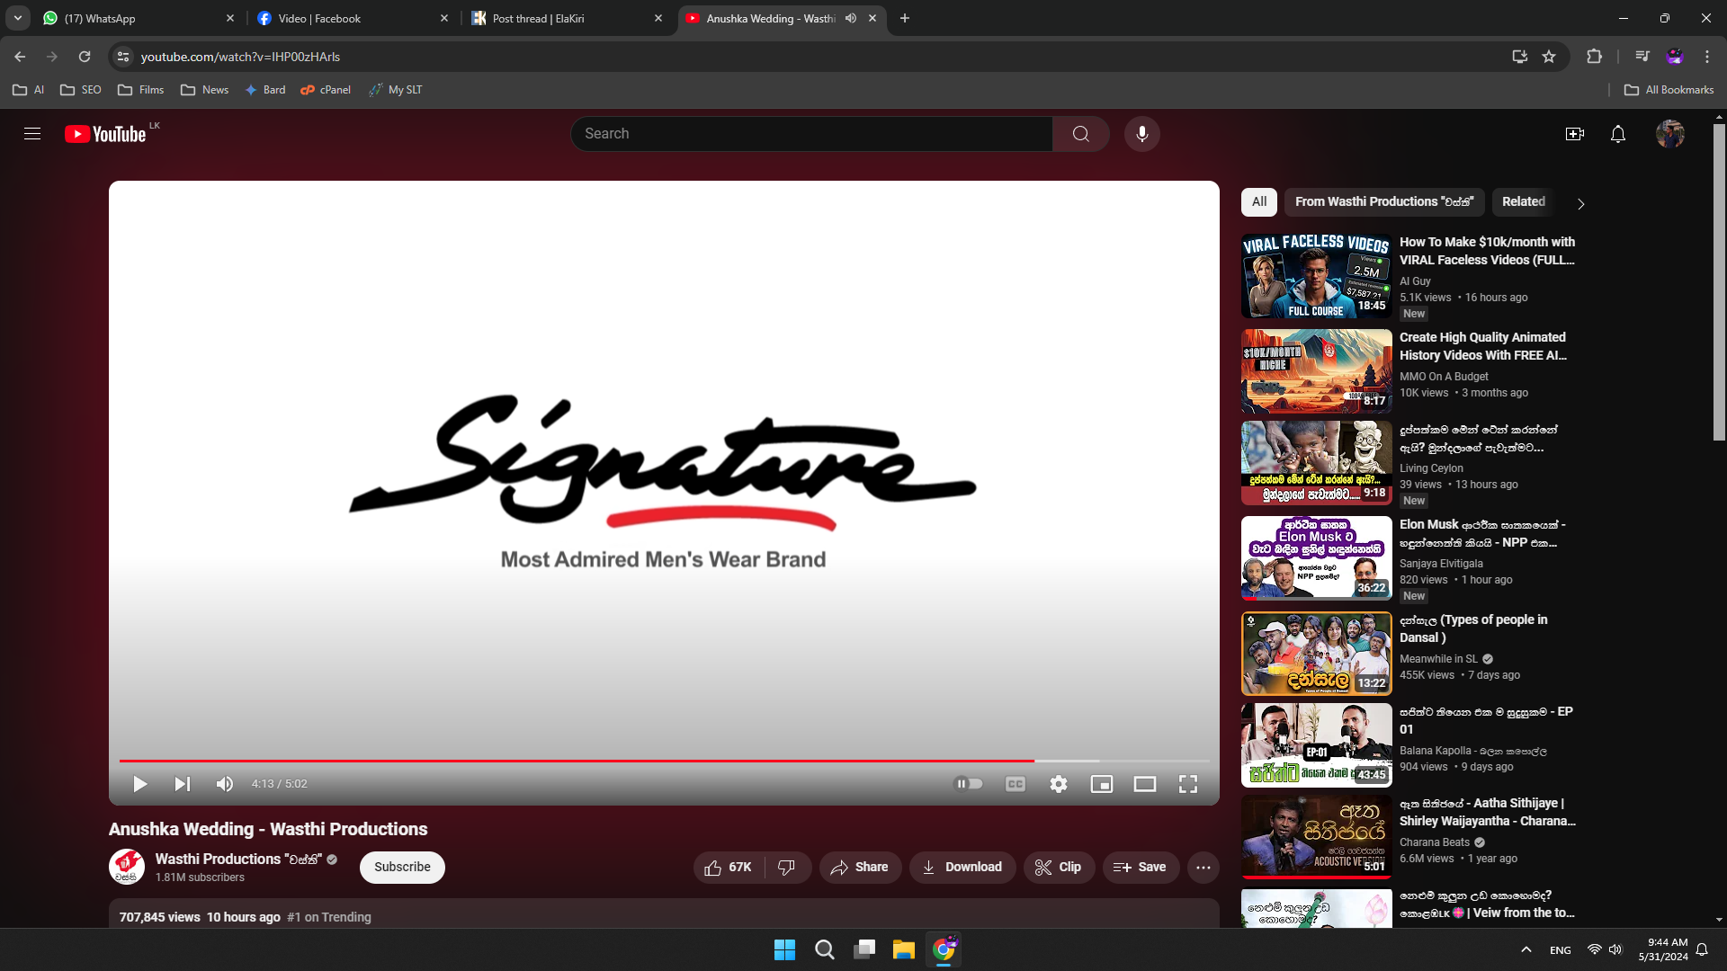Toggle the autoplay switch

[968, 784]
